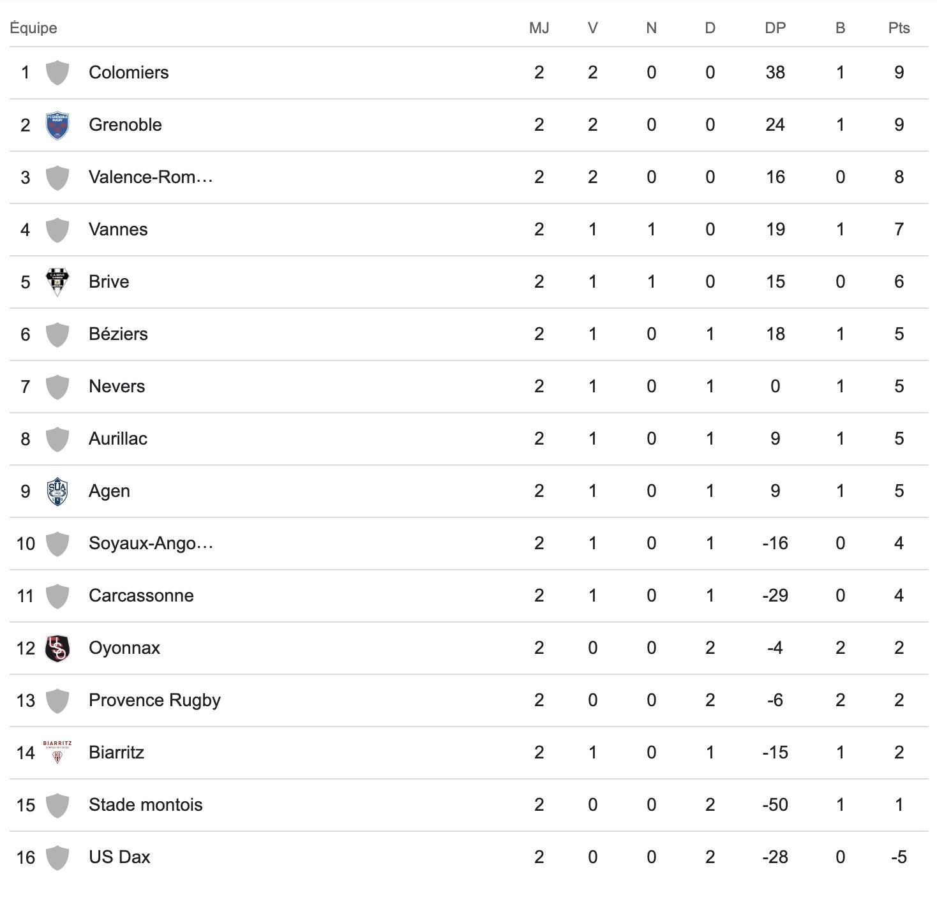Click the Pts column header
The height and width of the screenshot is (902, 937).
pos(899,28)
